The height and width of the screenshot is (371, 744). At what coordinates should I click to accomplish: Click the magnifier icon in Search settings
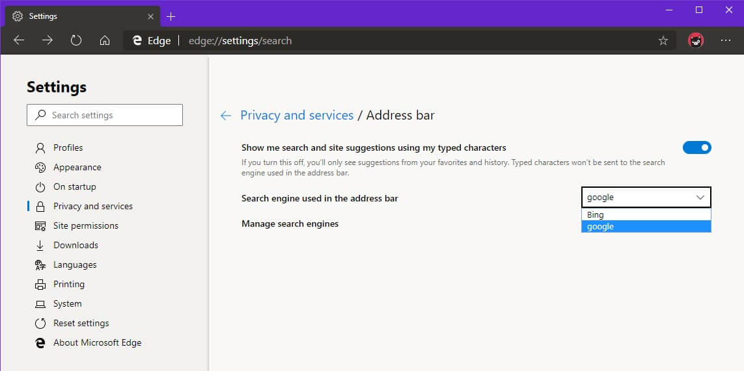tap(41, 115)
